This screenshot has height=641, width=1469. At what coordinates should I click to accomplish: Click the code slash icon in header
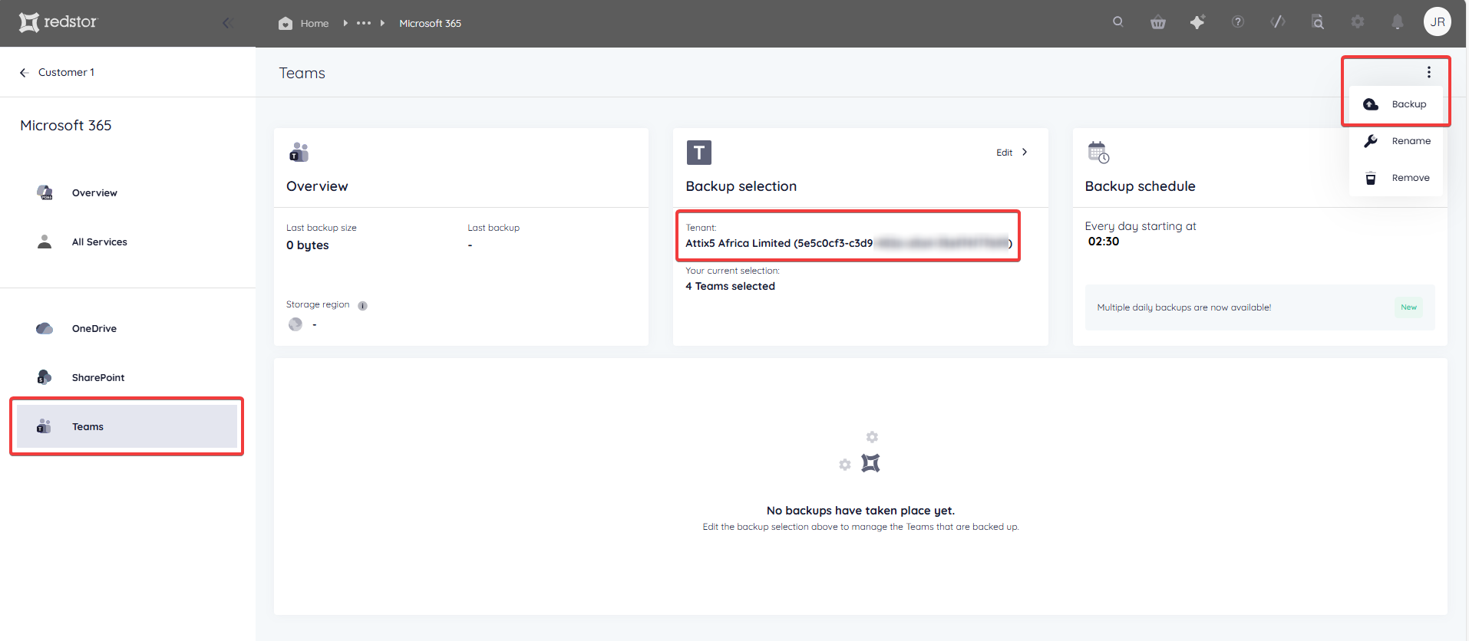point(1278,22)
